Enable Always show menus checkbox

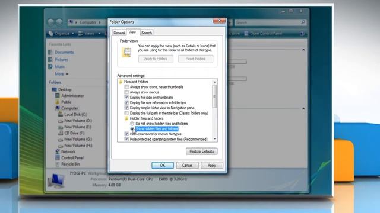[x=126, y=92]
